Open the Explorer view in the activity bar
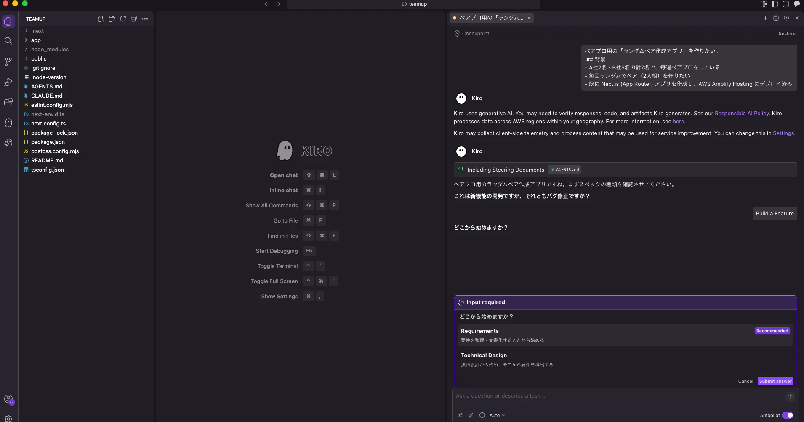 click(x=8, y=21)
